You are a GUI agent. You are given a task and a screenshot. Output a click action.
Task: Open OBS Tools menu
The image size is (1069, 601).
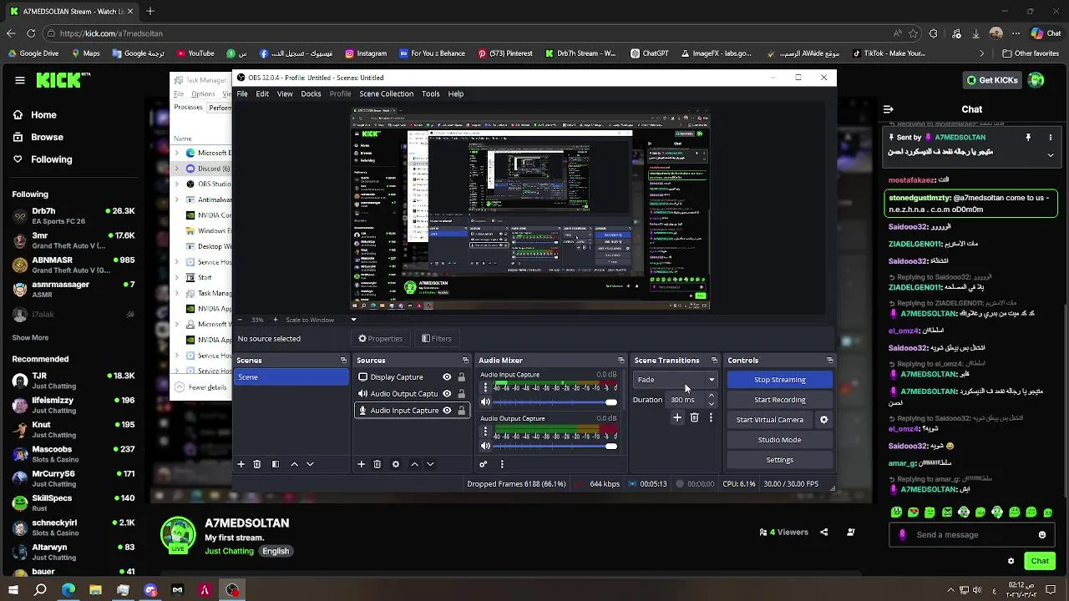pos(431,93)
